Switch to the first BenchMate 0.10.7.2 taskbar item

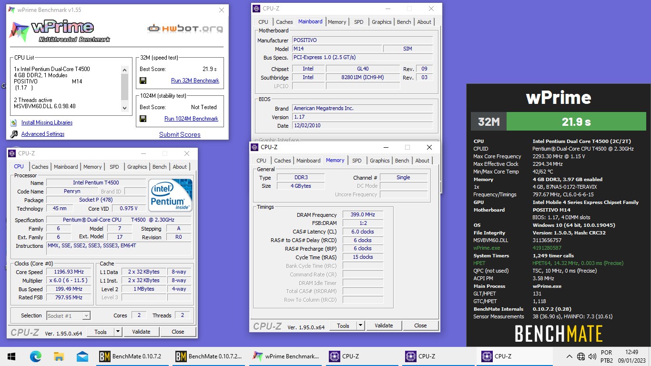tap(132, 356)
